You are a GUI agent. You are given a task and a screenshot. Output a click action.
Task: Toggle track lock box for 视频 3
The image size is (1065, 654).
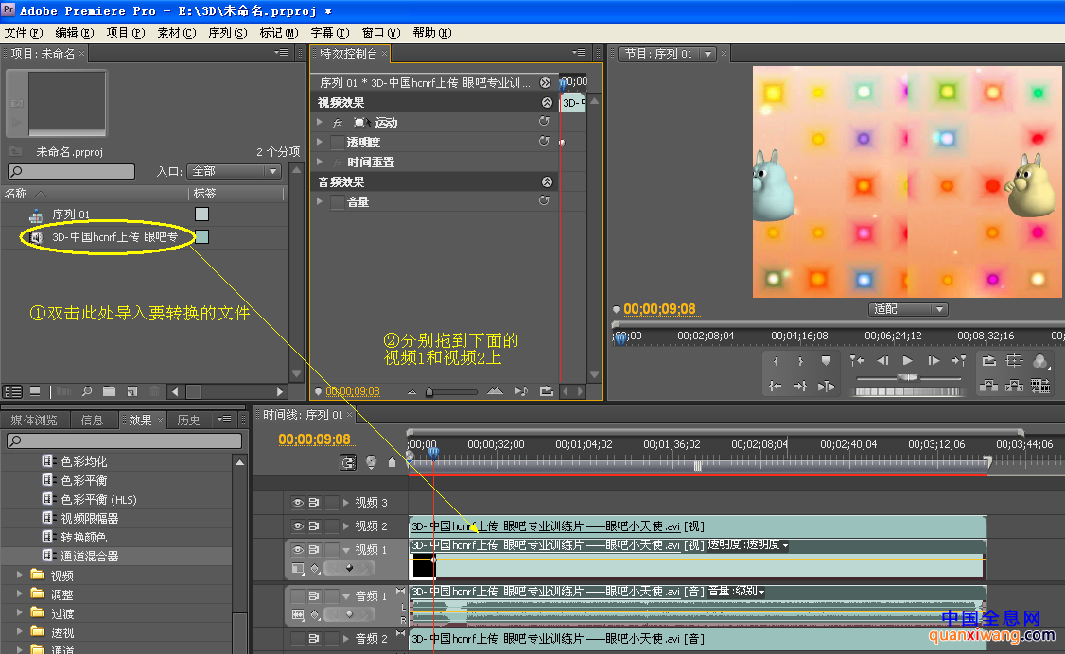(331, 503)
